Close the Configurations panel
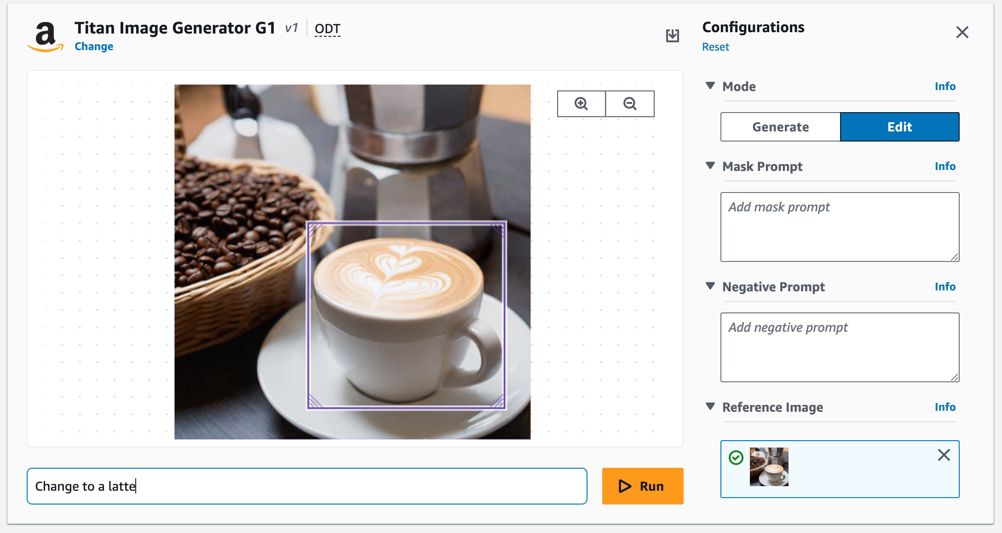1002x533 pixels. click(962, 32)
